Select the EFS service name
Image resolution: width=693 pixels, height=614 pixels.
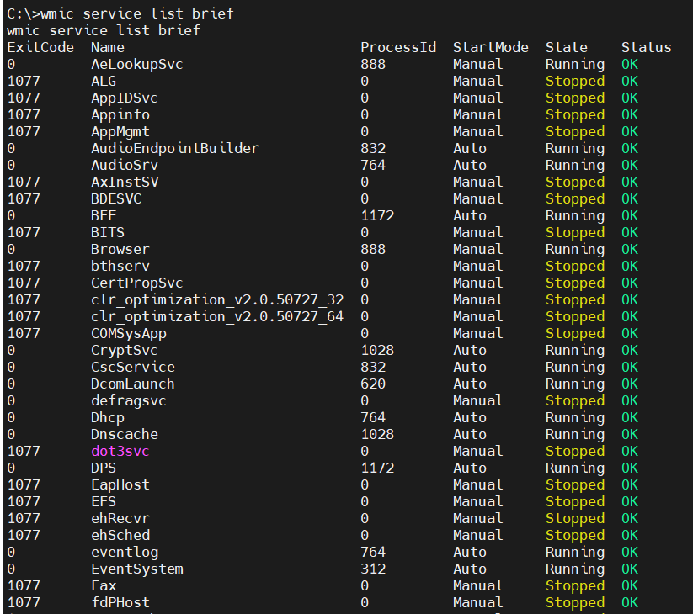tap(104, 501)
